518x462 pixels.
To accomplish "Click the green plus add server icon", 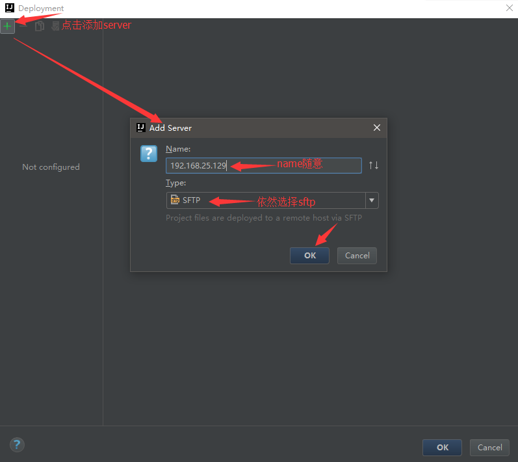I will pos(7,26).
